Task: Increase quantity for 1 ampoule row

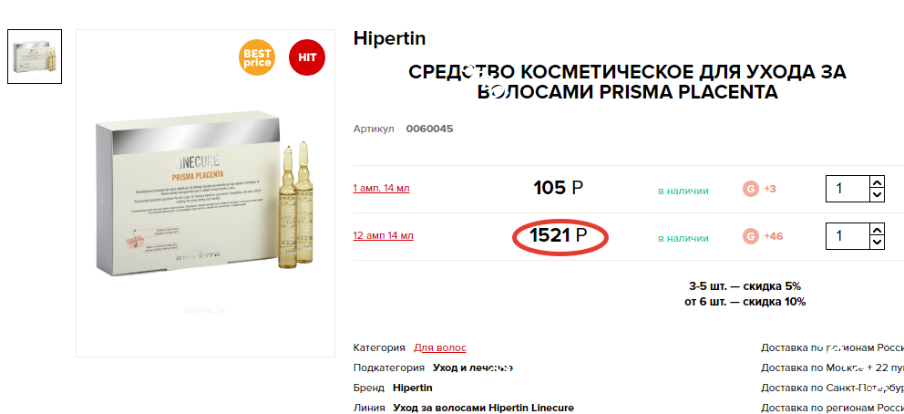Action: pos(877,182)
